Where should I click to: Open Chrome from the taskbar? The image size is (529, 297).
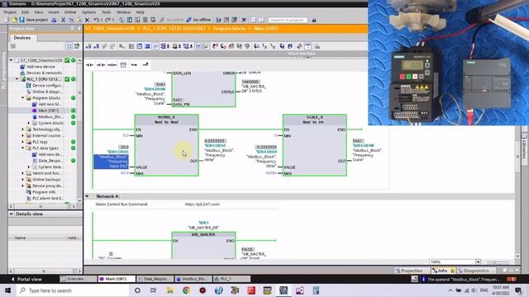[x=186, y=290]
